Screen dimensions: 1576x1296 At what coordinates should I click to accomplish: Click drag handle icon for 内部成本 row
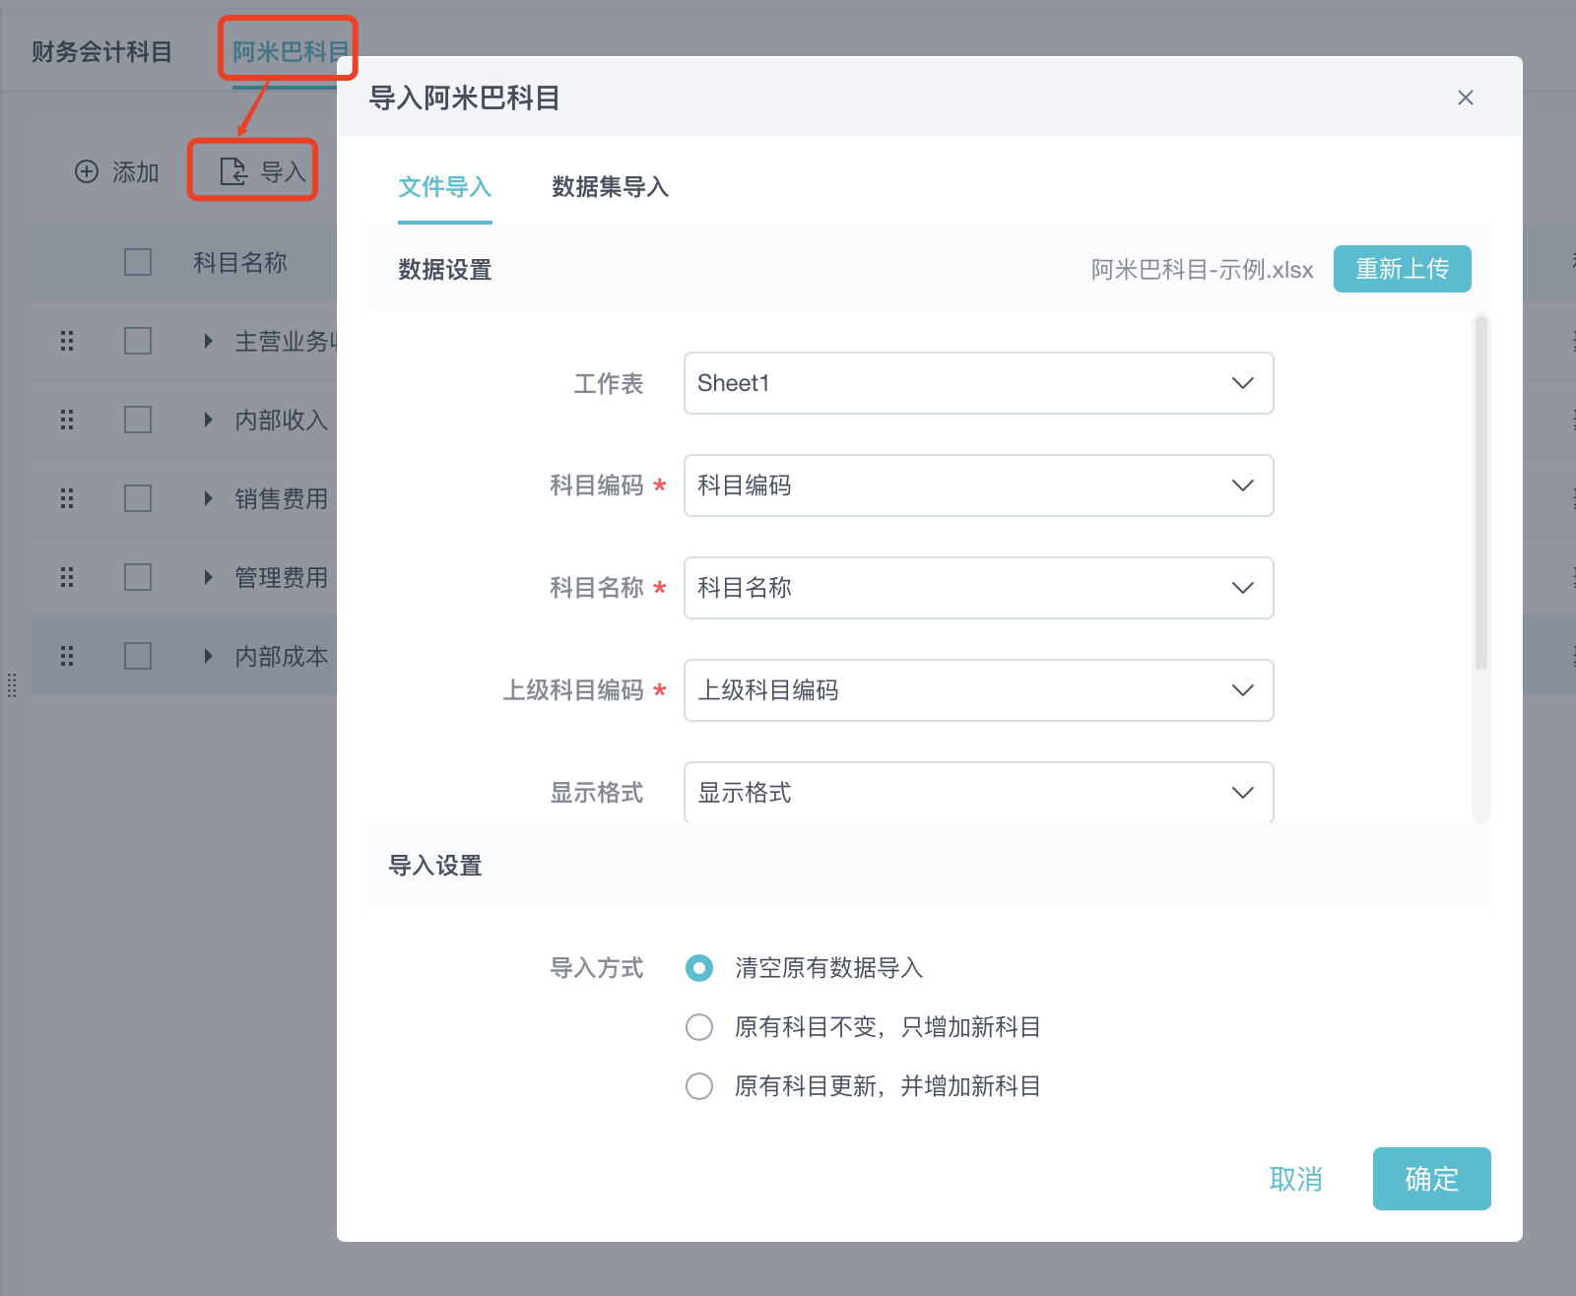pos(67,656)
